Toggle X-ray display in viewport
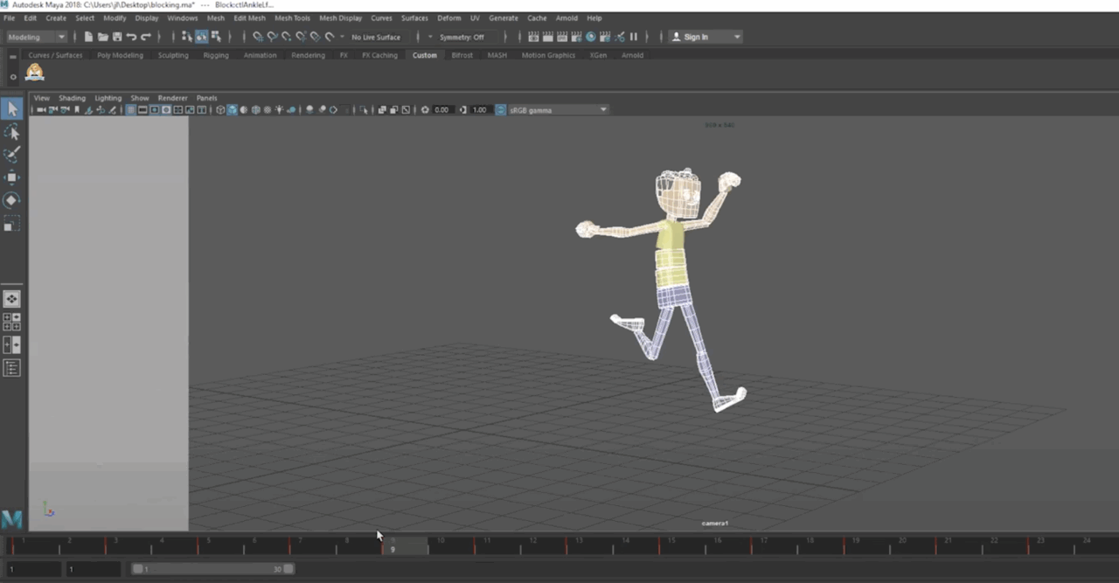 [309, 109]
